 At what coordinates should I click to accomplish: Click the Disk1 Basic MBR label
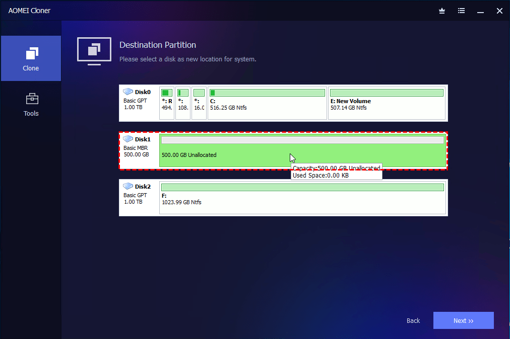click(135, 148)
